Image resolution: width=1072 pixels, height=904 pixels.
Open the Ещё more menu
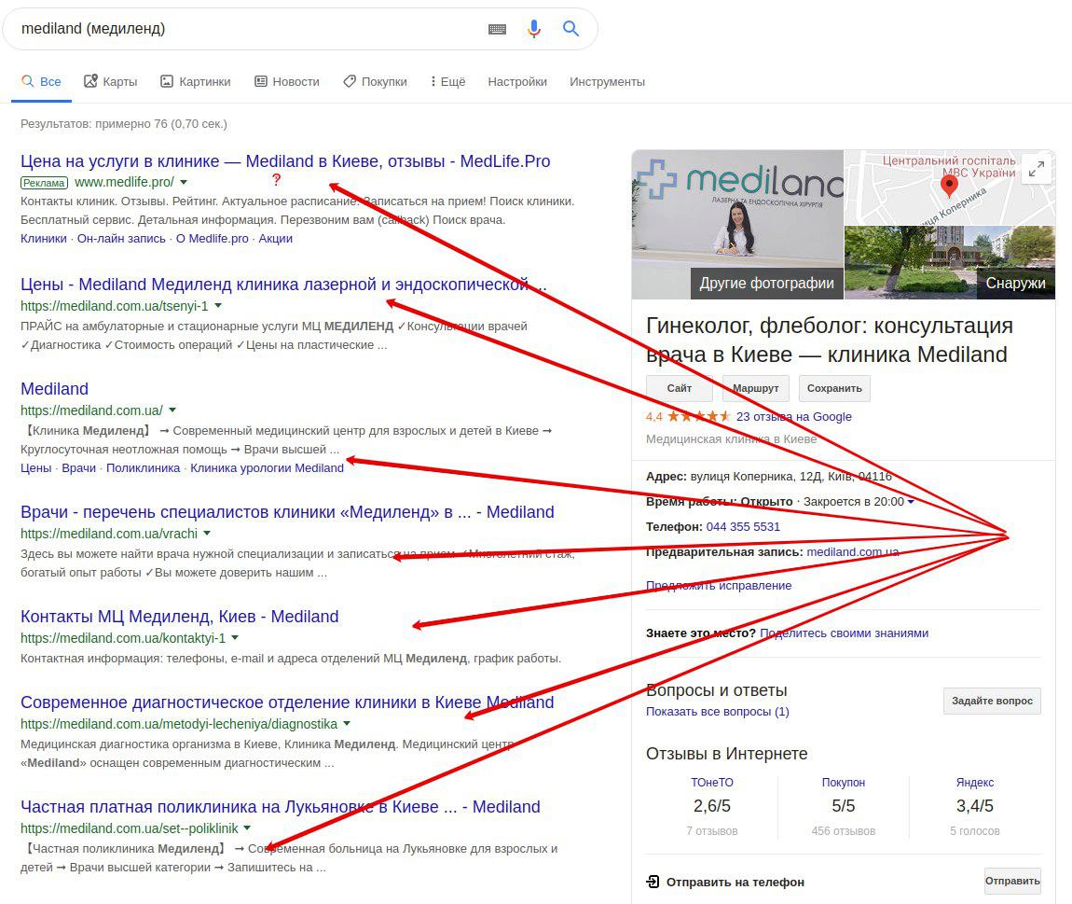tap(447, 81)
